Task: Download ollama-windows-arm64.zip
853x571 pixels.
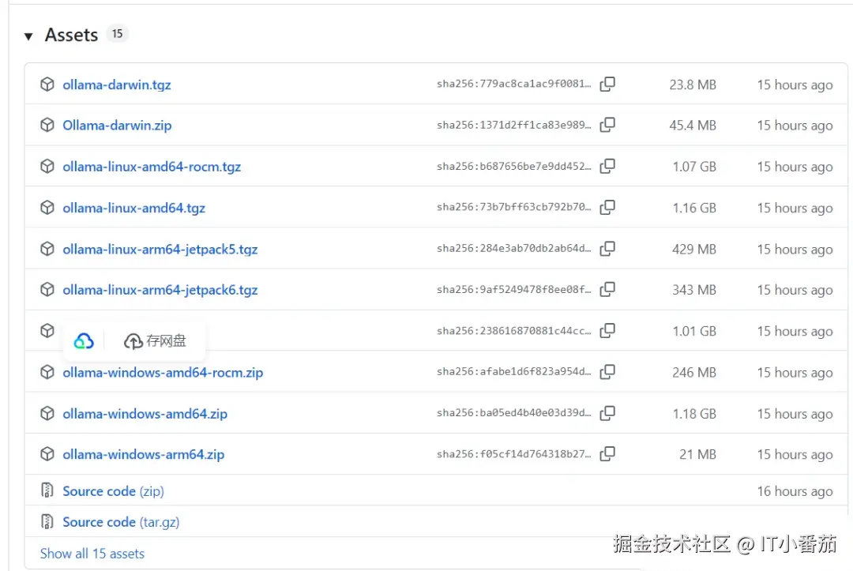Action: (x=142, y=454)
